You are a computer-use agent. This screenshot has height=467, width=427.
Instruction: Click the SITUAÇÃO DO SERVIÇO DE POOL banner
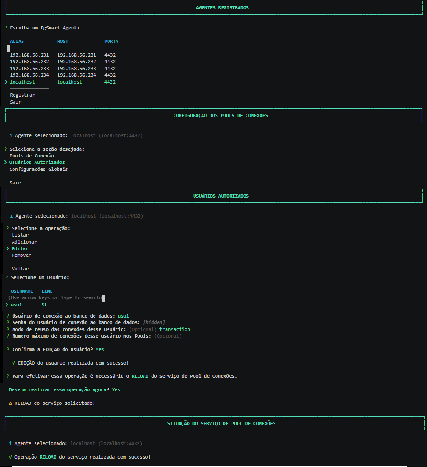pyautogui.click(x=215, y=423)
